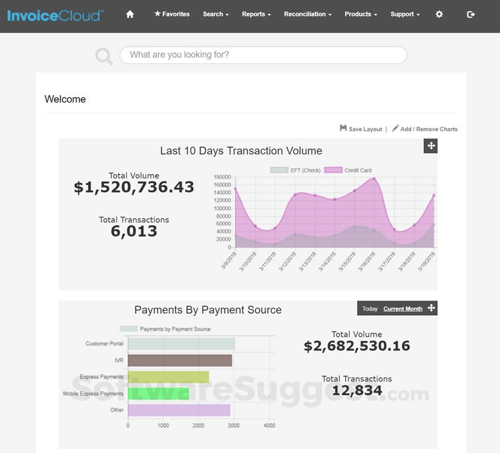Click move handle on Payment Source chart
The height and width of the screenshot is (453, 500).
tap(431, 308)
